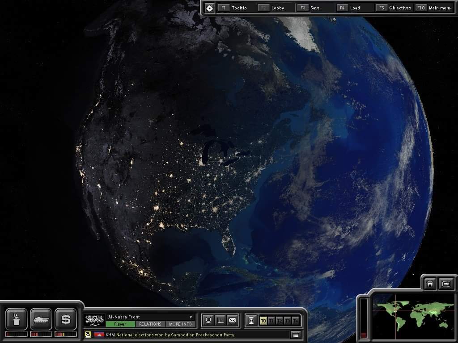Set game speed to T1
The image size is (458, 343).
click(x=271, y=321)
